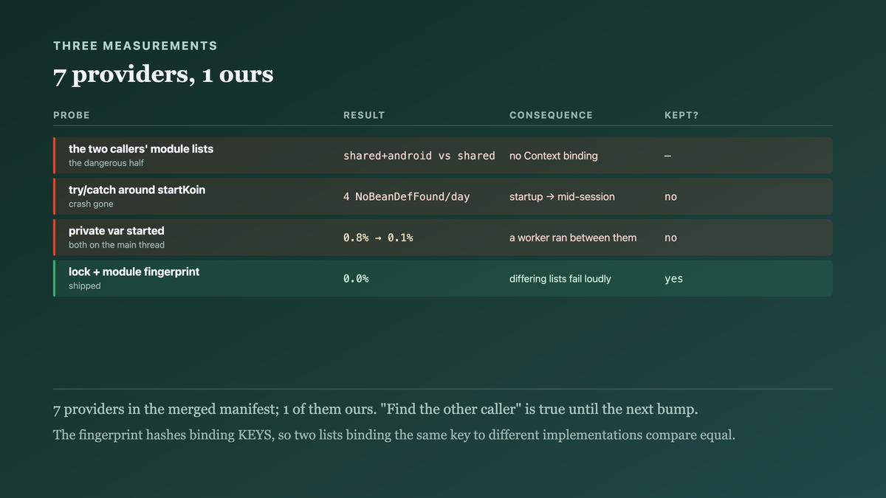The width and height of the screenshot is (886, 498).
Task: Click 'crash gone' subtitle
Action: tap(91, 204)
